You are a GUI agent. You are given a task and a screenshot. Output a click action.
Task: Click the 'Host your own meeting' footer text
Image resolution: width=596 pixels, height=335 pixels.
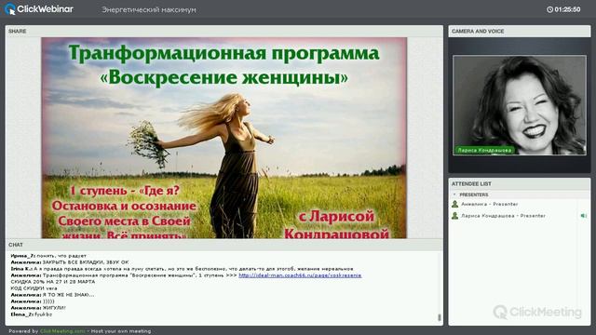point(121,331)
